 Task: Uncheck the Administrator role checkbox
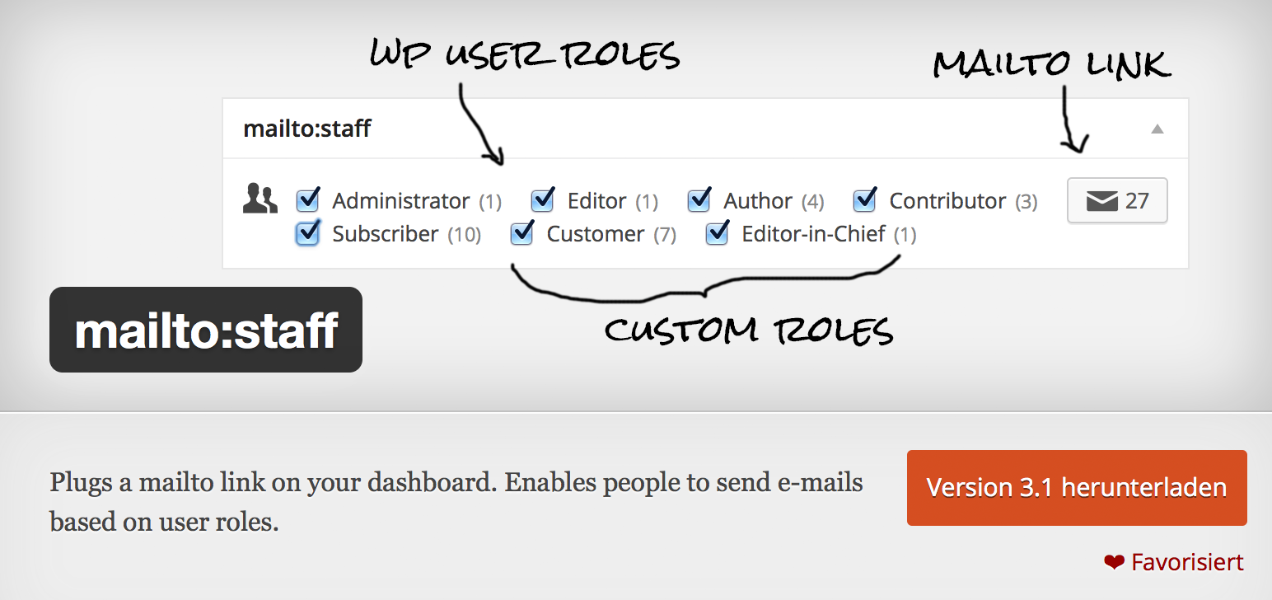coord(308,200)
